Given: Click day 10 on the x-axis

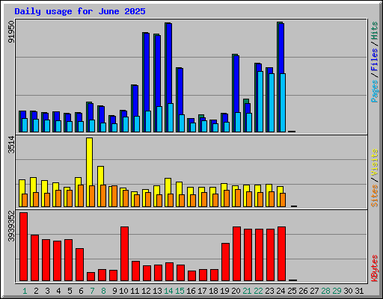Looking at the screenshot, I should 123,291.
